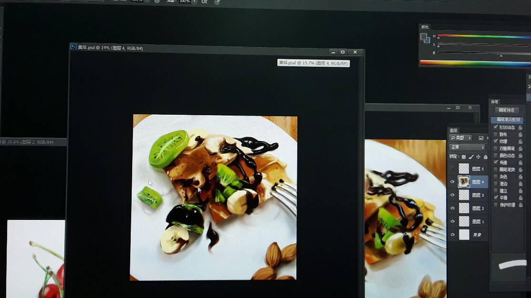Enable the 散布 checkbox
Screen dimensions: 531x298
[496, 134]
